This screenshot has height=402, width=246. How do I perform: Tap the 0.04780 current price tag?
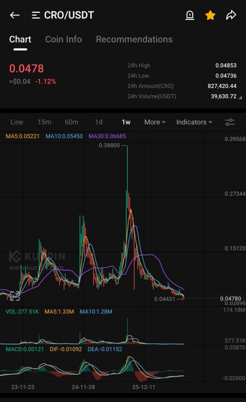pyautogui.click(x=231, y=298)
